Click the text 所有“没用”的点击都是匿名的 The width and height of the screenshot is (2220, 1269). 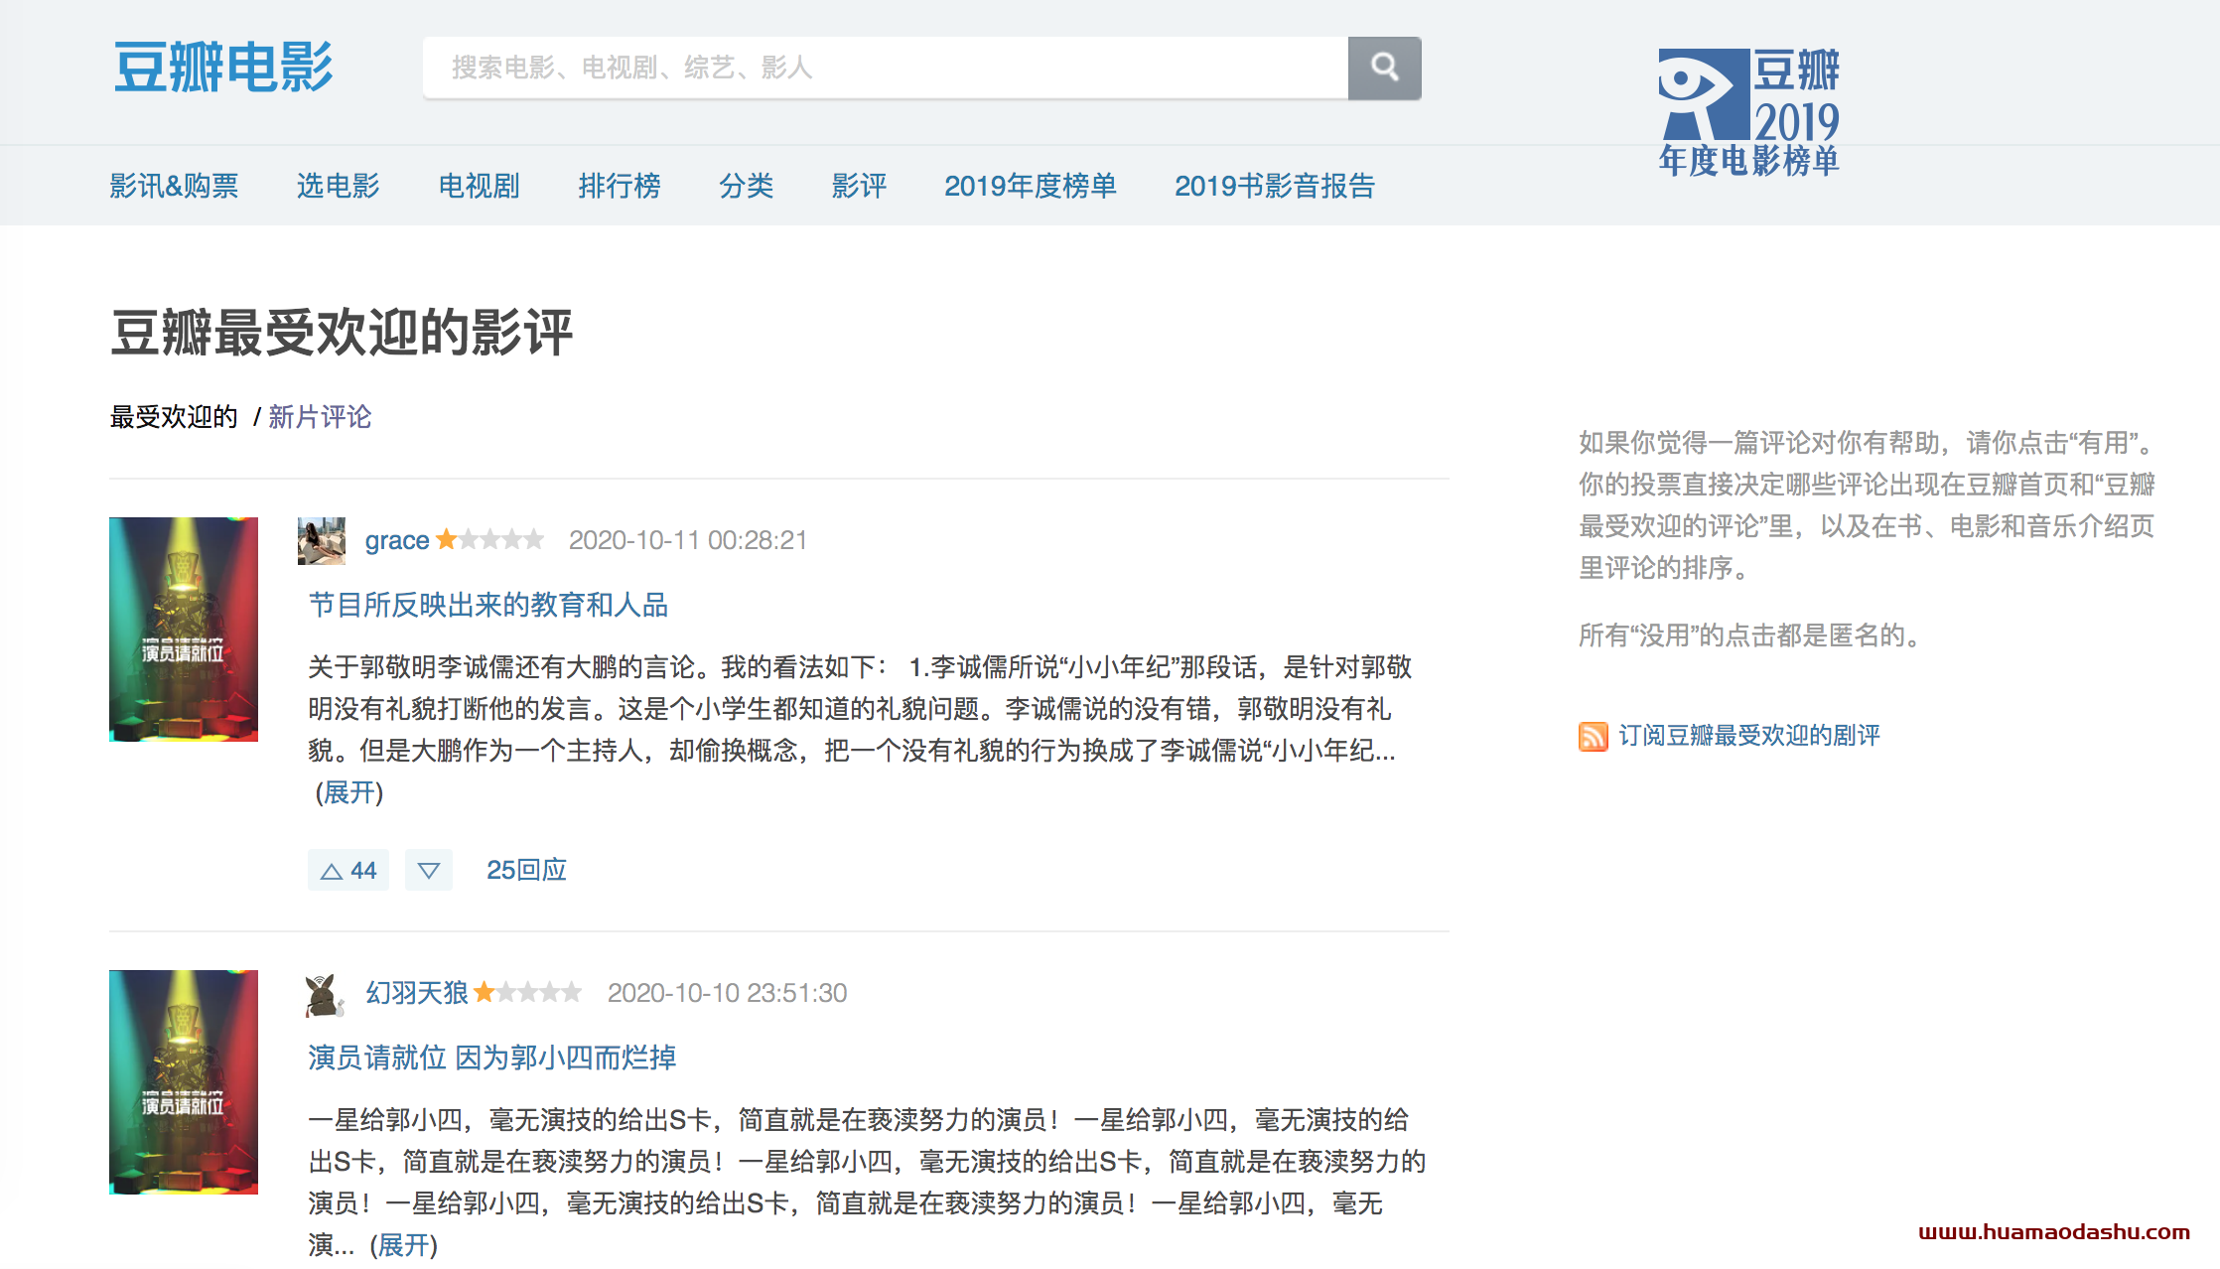1750,635
